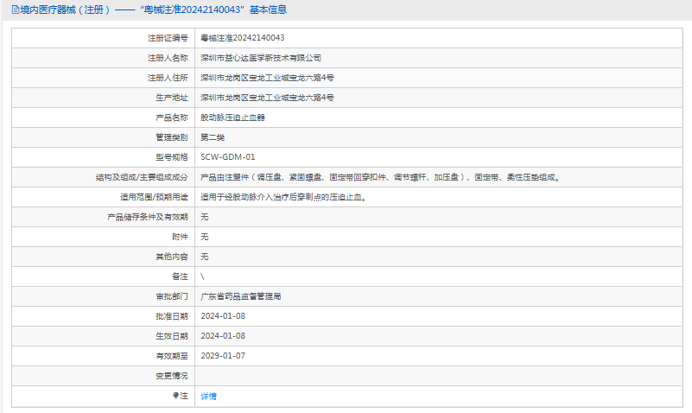Click the 型号规格 label

172,157
